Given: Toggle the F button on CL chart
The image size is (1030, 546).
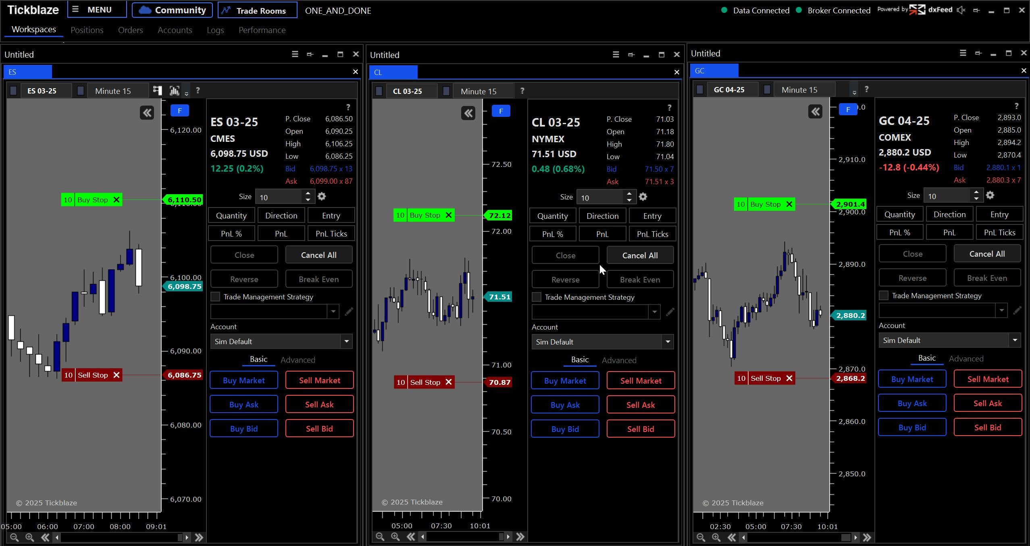Looking at the screenshot, I should pyautogui.click(x=501, y=111).
